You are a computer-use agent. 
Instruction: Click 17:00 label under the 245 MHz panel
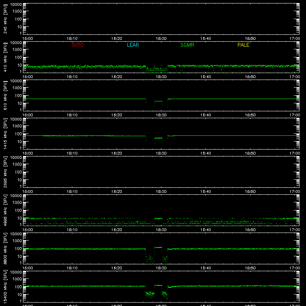pyautogui.click(x=295, y=39)
